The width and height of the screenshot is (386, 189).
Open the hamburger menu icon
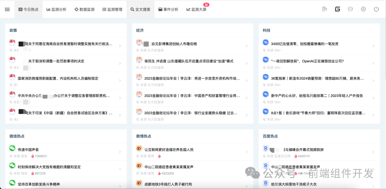click(x=8, y=9)
